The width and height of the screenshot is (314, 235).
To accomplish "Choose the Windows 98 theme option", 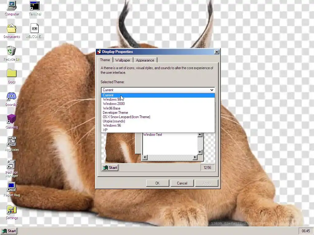I will [158, 99].
